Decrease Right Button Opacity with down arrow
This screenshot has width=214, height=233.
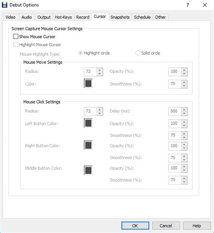184,148
